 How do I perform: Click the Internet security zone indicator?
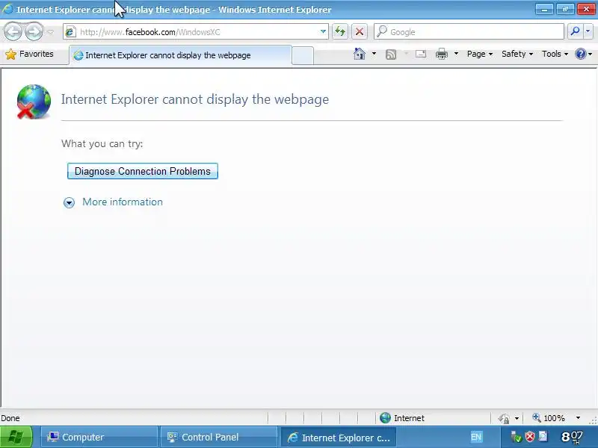pyautogui.click(x=403, y=418)
